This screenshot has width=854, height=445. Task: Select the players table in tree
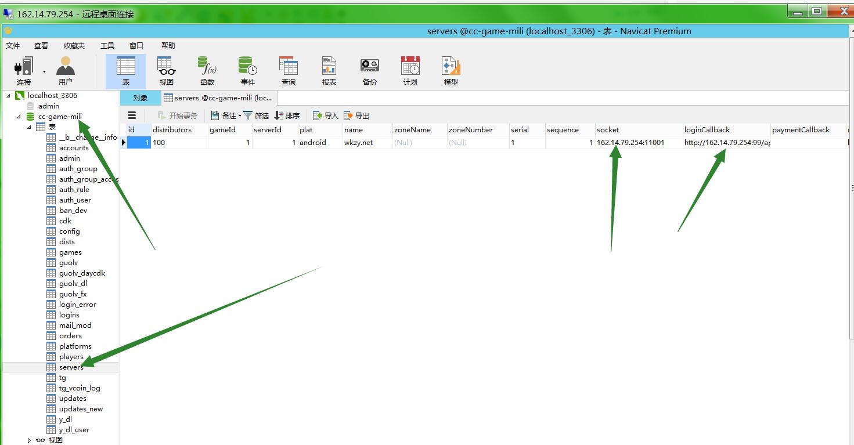[x=71, y=357]
